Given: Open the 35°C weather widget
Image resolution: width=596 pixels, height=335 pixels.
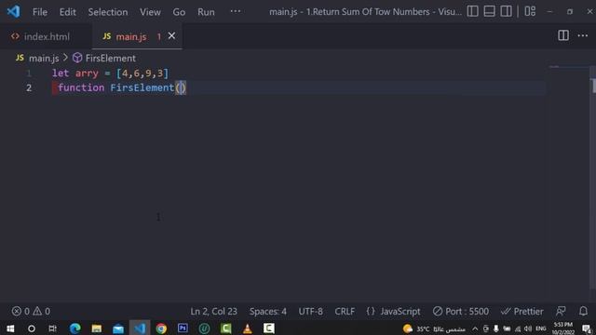Looking at the screenshot, I should tap(434, 328).
